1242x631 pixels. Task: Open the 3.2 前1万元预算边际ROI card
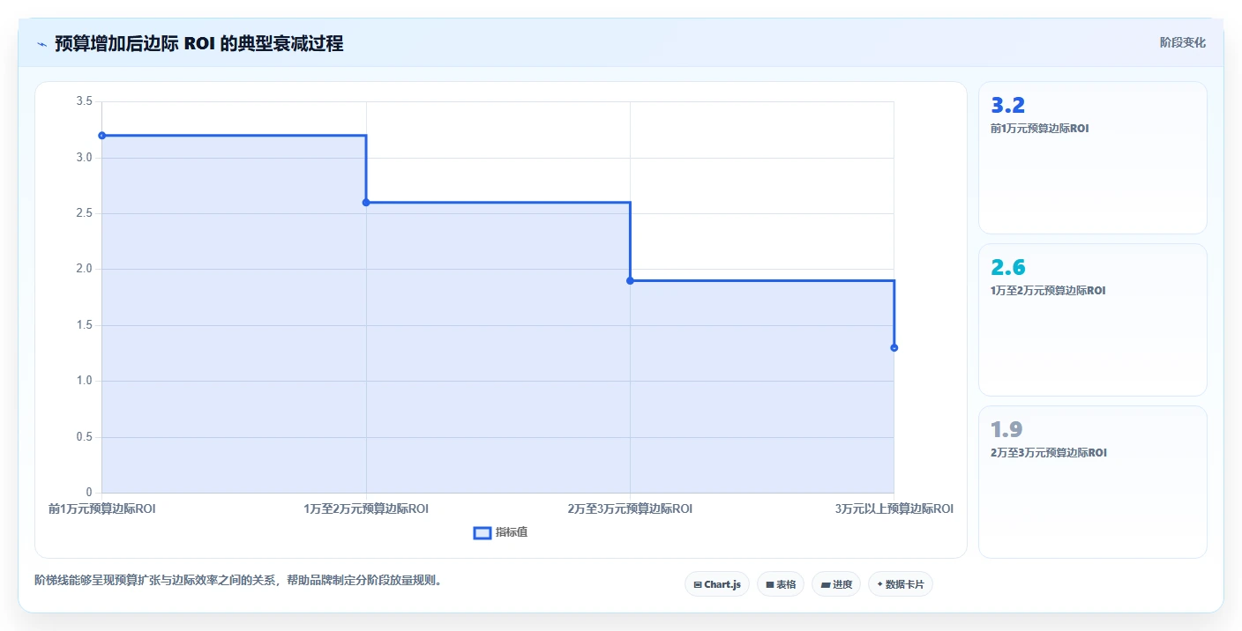(1093, 158)
